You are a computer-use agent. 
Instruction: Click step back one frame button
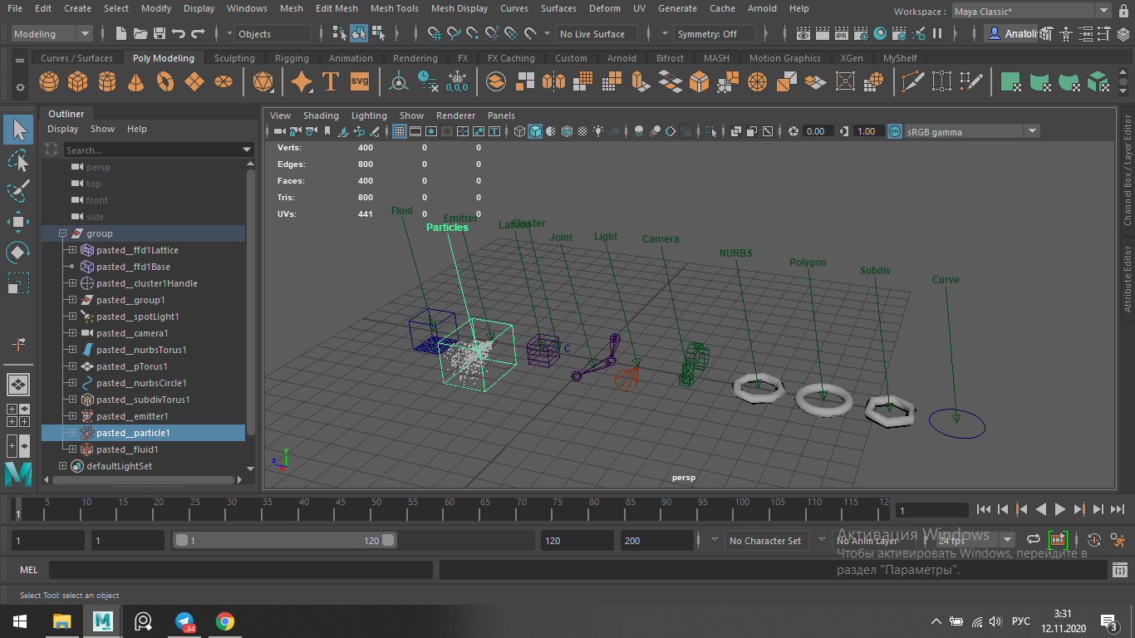point(1003,509)
